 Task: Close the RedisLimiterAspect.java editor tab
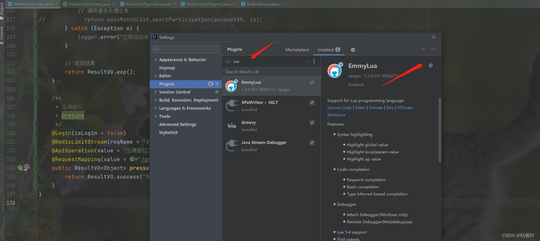click(234, 4)
